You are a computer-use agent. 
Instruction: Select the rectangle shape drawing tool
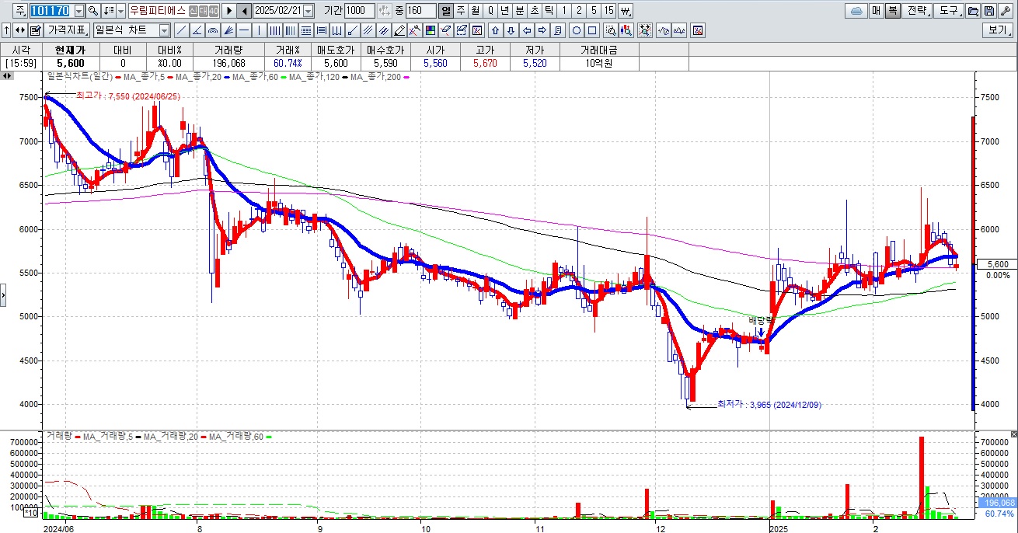(x=592, y=30)
